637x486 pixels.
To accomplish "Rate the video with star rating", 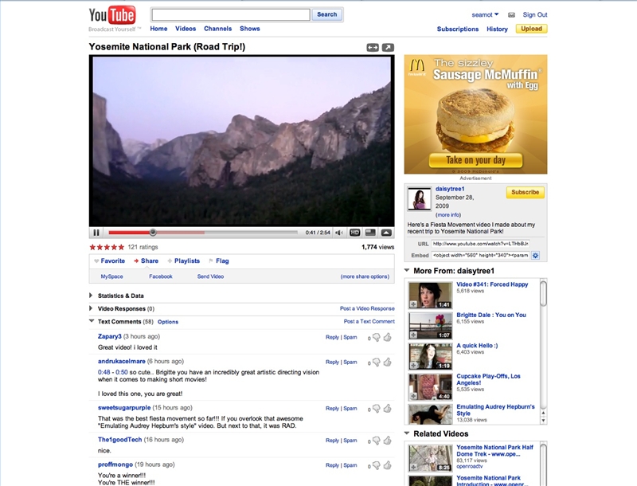I will point(107,247).
